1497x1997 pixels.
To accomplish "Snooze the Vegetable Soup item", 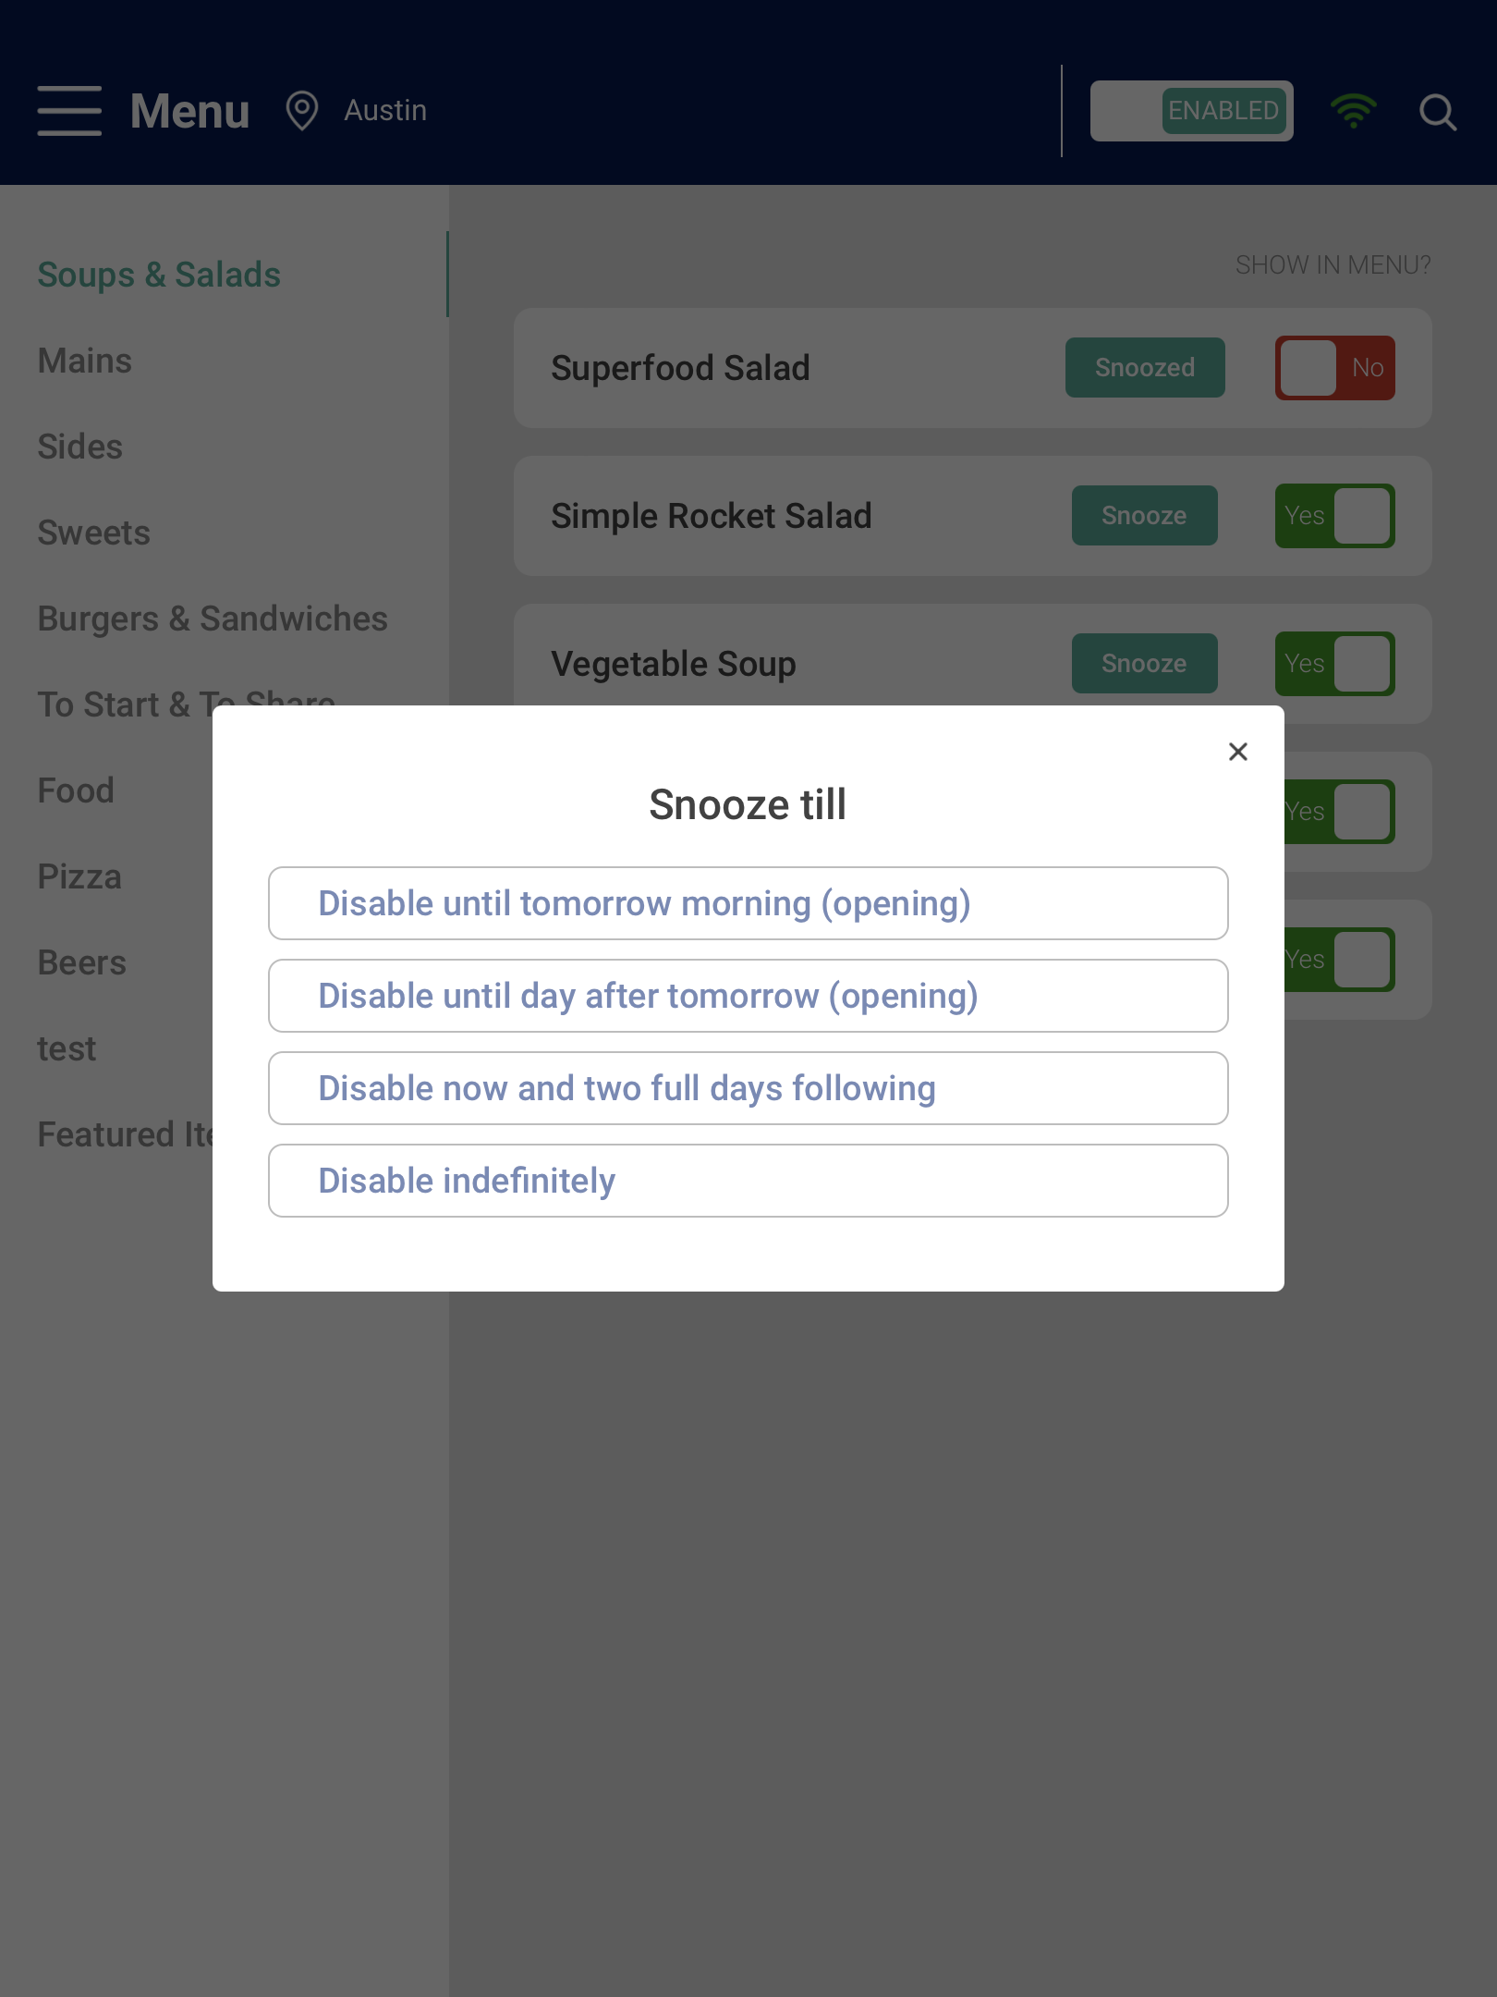I will pos(1145,664).
